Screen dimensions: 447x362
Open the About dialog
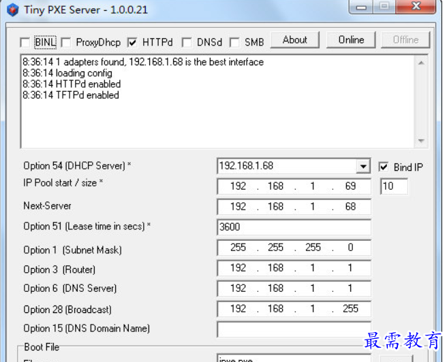(x=295, y=40)
